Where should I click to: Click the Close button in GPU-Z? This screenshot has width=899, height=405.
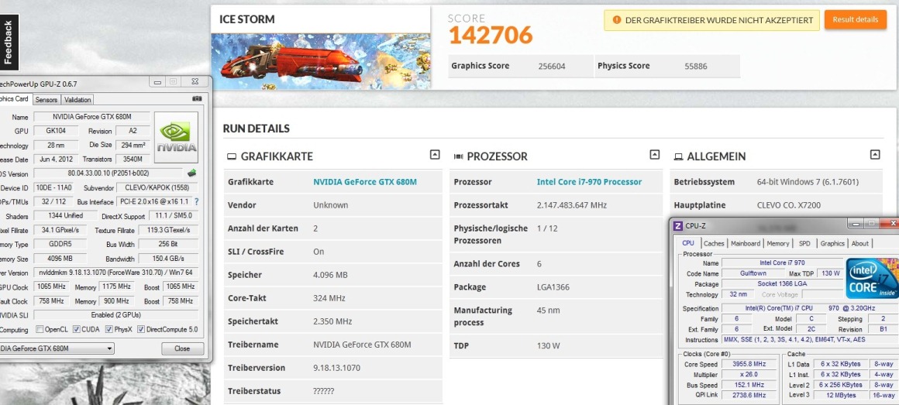pyautogui.click(x=182, y=348)
